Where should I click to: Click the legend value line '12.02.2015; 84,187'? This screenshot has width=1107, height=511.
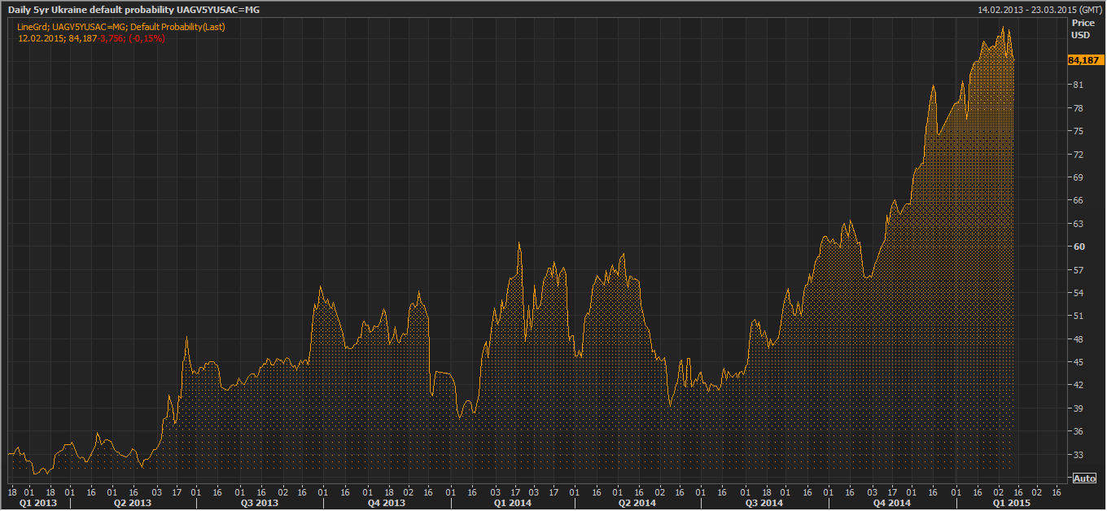(57, 38)
